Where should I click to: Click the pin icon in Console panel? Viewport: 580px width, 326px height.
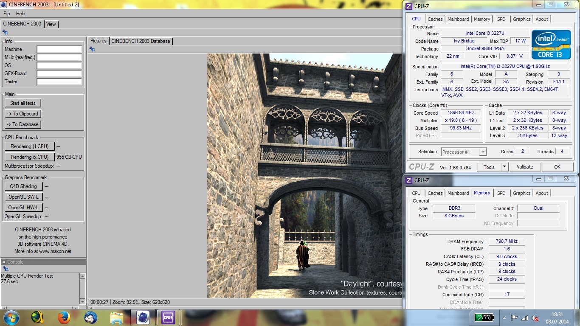[x=5, y=269]
